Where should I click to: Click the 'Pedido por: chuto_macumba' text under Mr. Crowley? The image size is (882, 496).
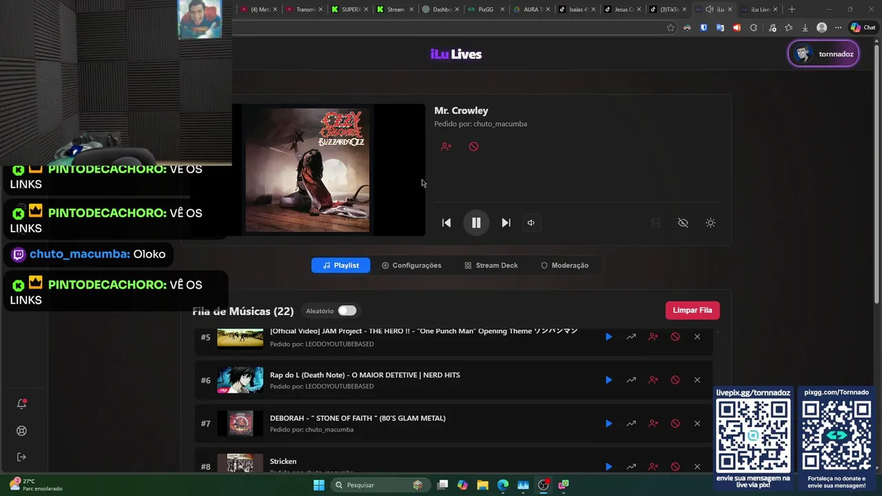480,124
